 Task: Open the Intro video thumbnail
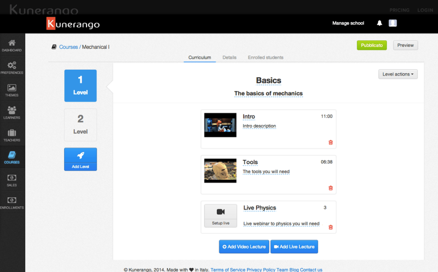(220, 125)
